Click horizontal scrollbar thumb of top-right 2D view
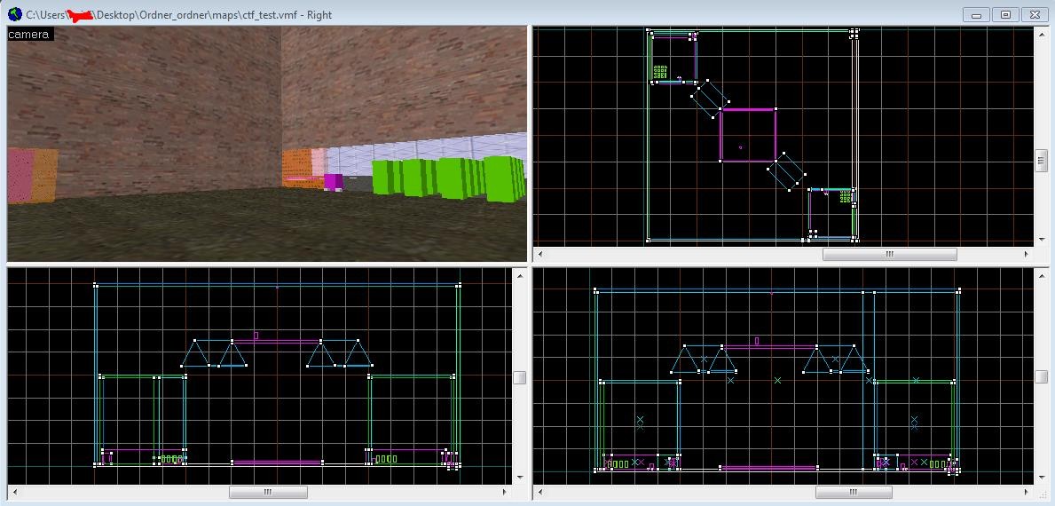 pos(889,255)
